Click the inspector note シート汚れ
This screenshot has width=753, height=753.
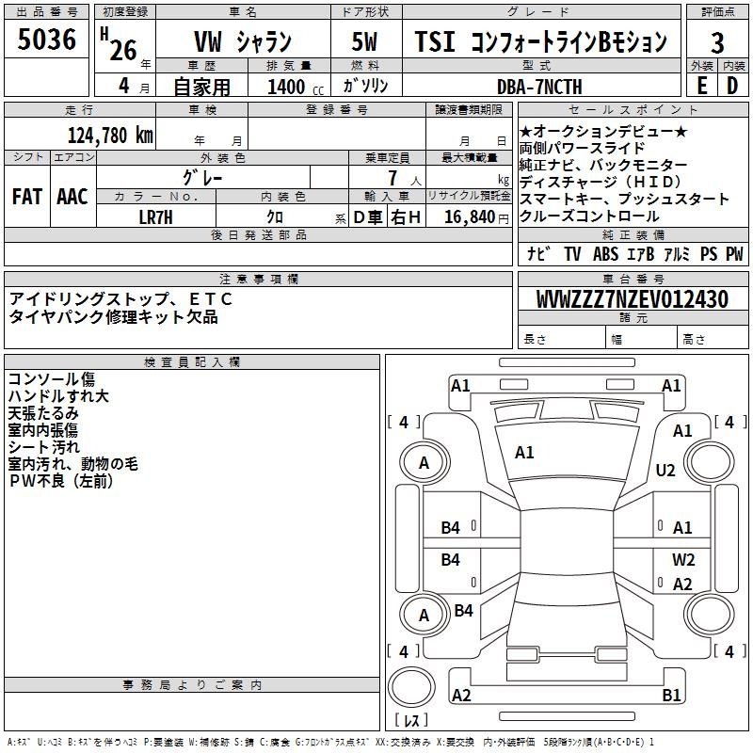(43, 446)
